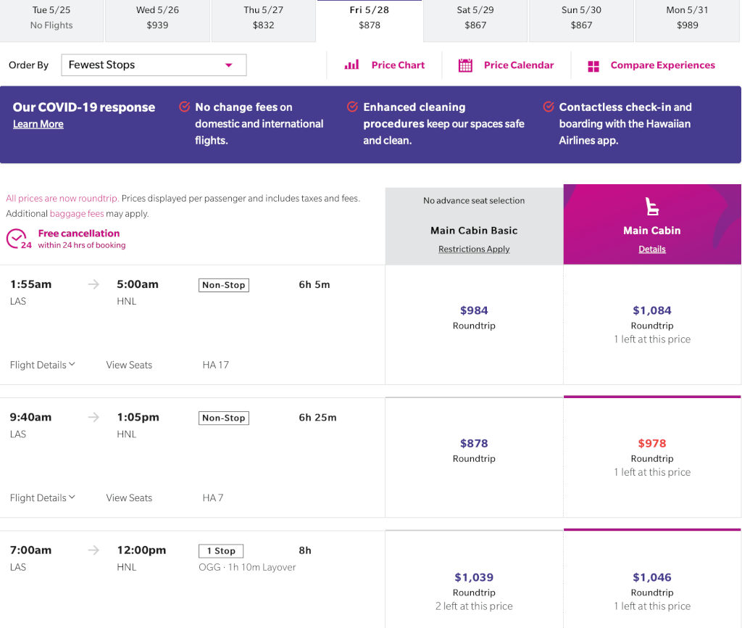Open the COVID-19 Learn More link
Viewport: 742px width, 628px height.
(38, 124)
